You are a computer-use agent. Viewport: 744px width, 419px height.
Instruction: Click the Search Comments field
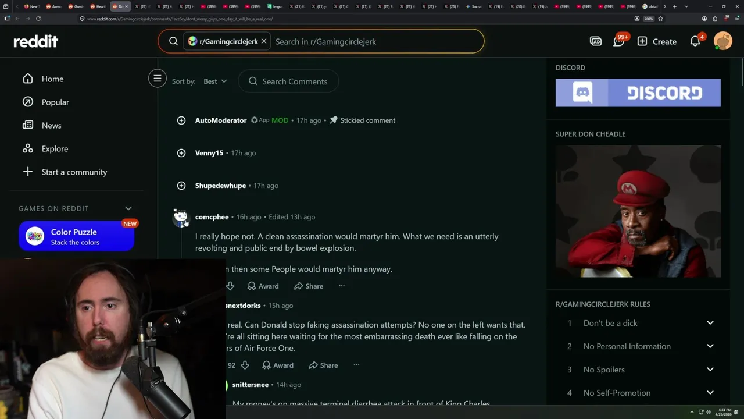click(288, 81)
